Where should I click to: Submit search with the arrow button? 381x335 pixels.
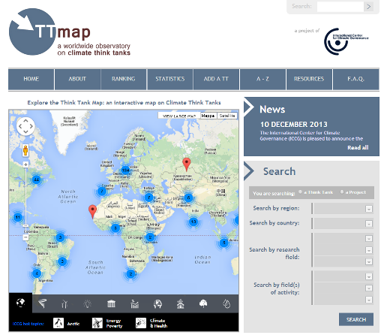coord(369,7)
